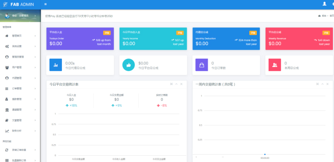Click the teal thumbs-up circle icon
The height and width of the screenshot is (162, 334).
pyautogui.click(x=128, y=65)
